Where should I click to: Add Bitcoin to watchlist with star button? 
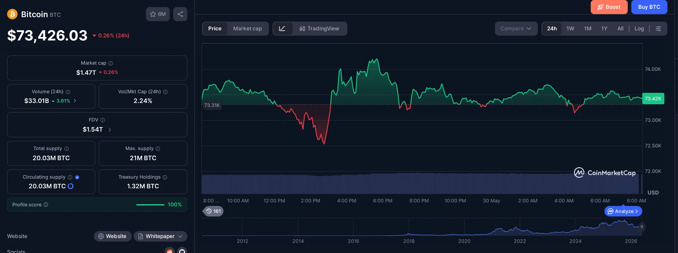[x=158, y=14]
